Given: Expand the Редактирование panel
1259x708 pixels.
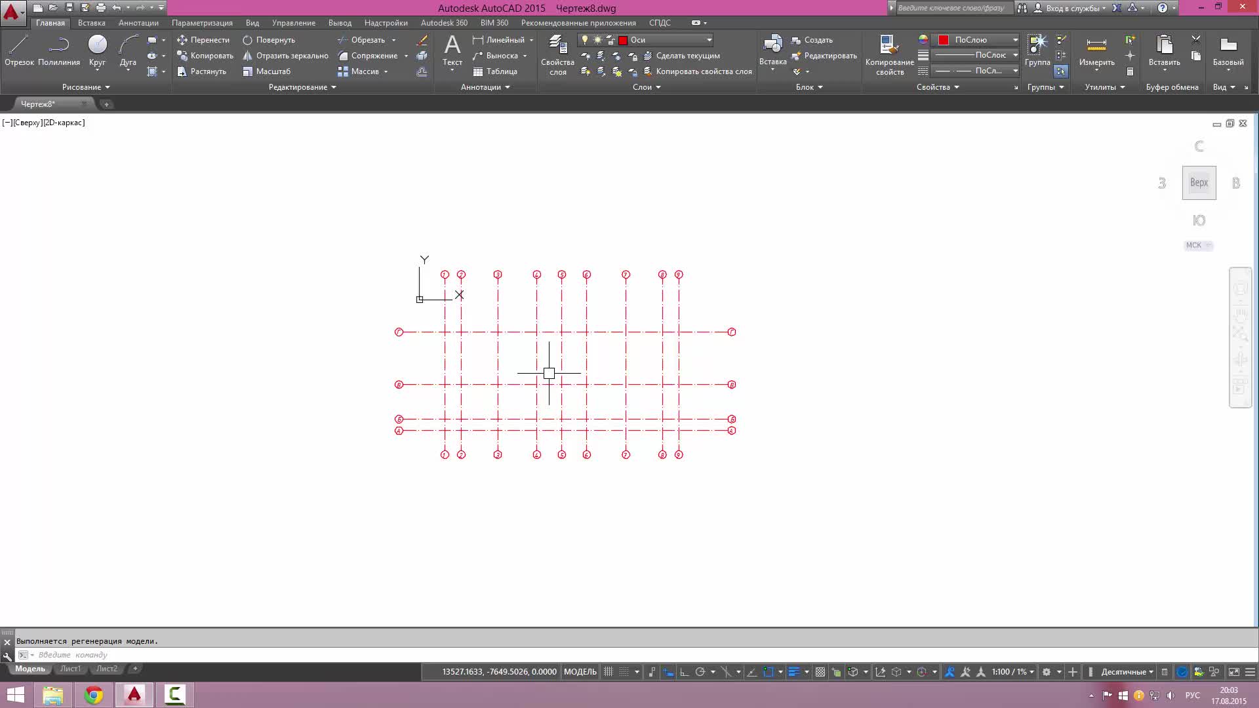Looking at the screenshot, I should click(302, 87).
